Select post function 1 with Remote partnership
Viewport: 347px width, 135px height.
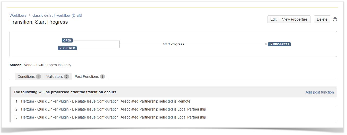click(x=105, y=101)
